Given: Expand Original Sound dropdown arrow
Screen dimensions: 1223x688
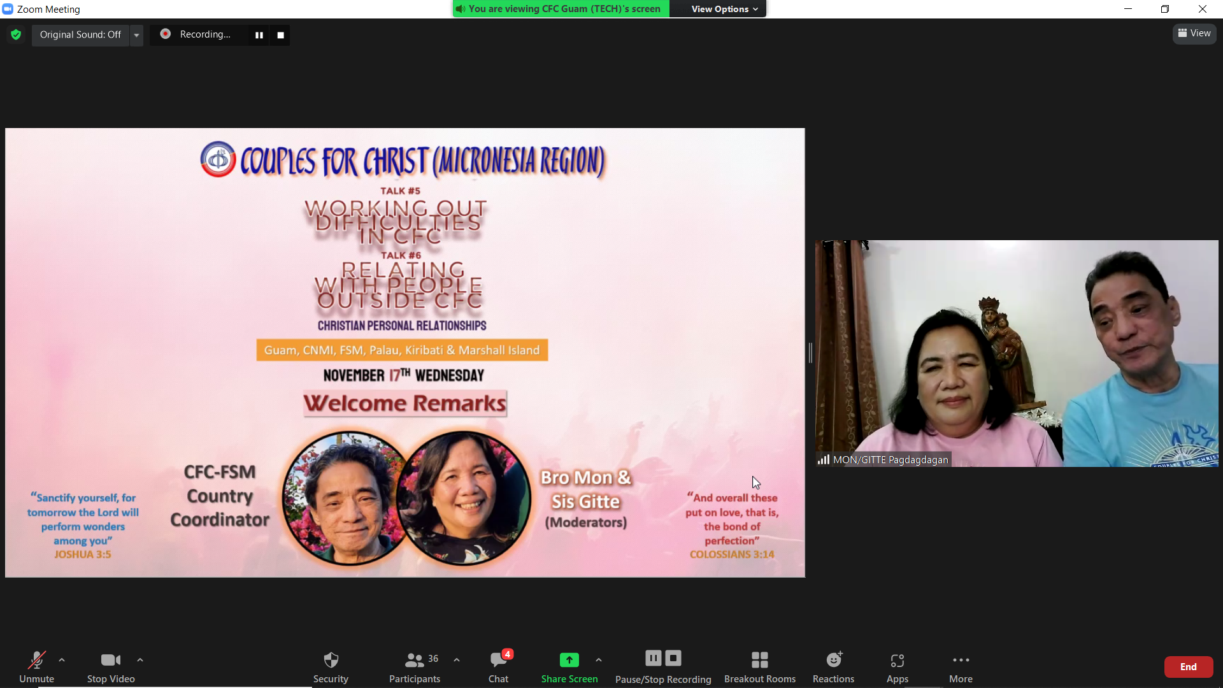Looking at the screenshot, I should point(136,35).
